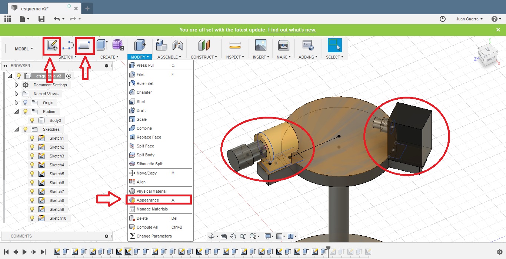
Task: Click the Pan hand navigation icon
Action: (233, 236)
